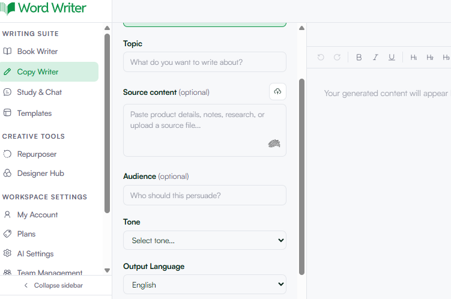Viewport: 451px width, 299px height.
Task: Open Repurposer tool
Action: [49, 154]
